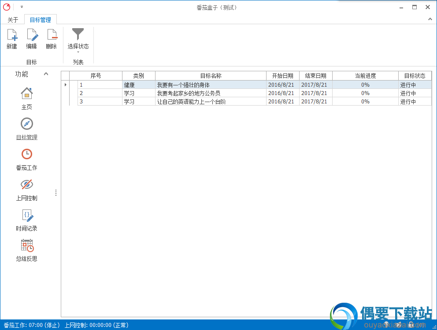Sort by the 目标状态 column header
437x330 pixels.
415,76
